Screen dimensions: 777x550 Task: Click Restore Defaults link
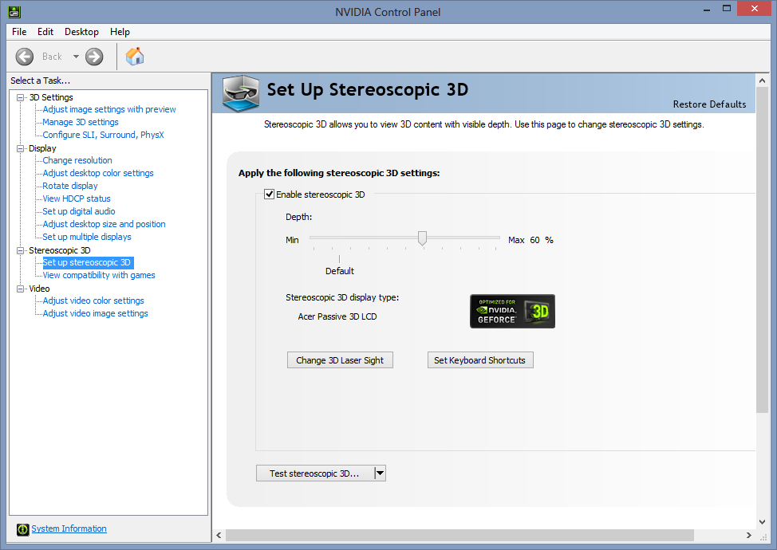pos(709,104)
